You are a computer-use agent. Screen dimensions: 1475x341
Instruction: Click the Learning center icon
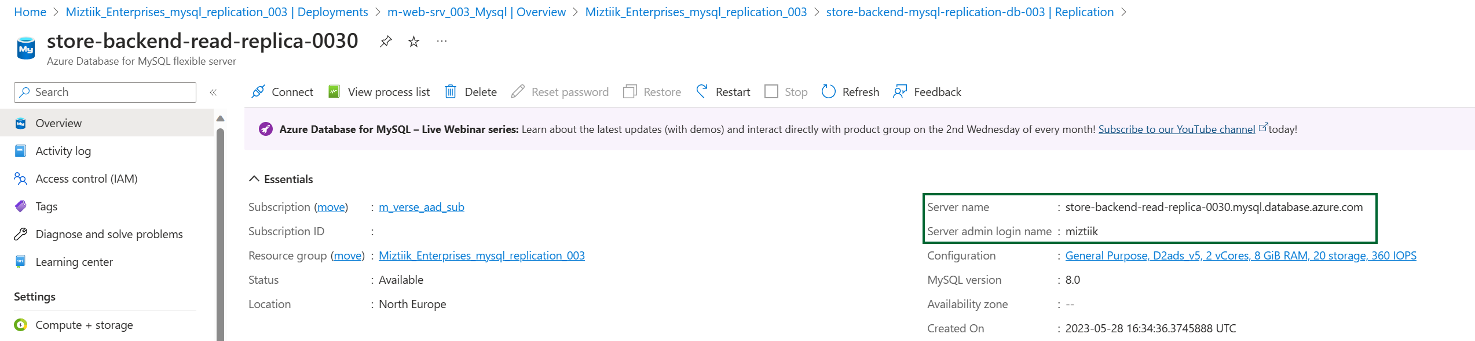point(21,262)
